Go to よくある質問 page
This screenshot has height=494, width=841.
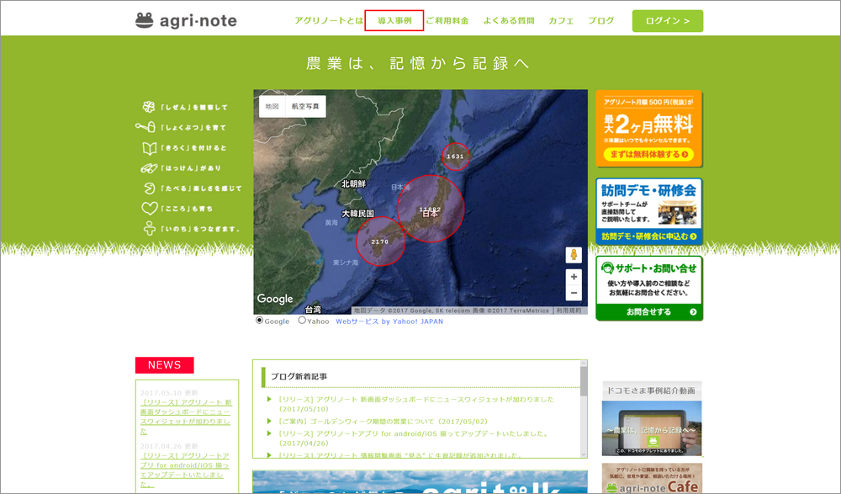tap(509, 20)
